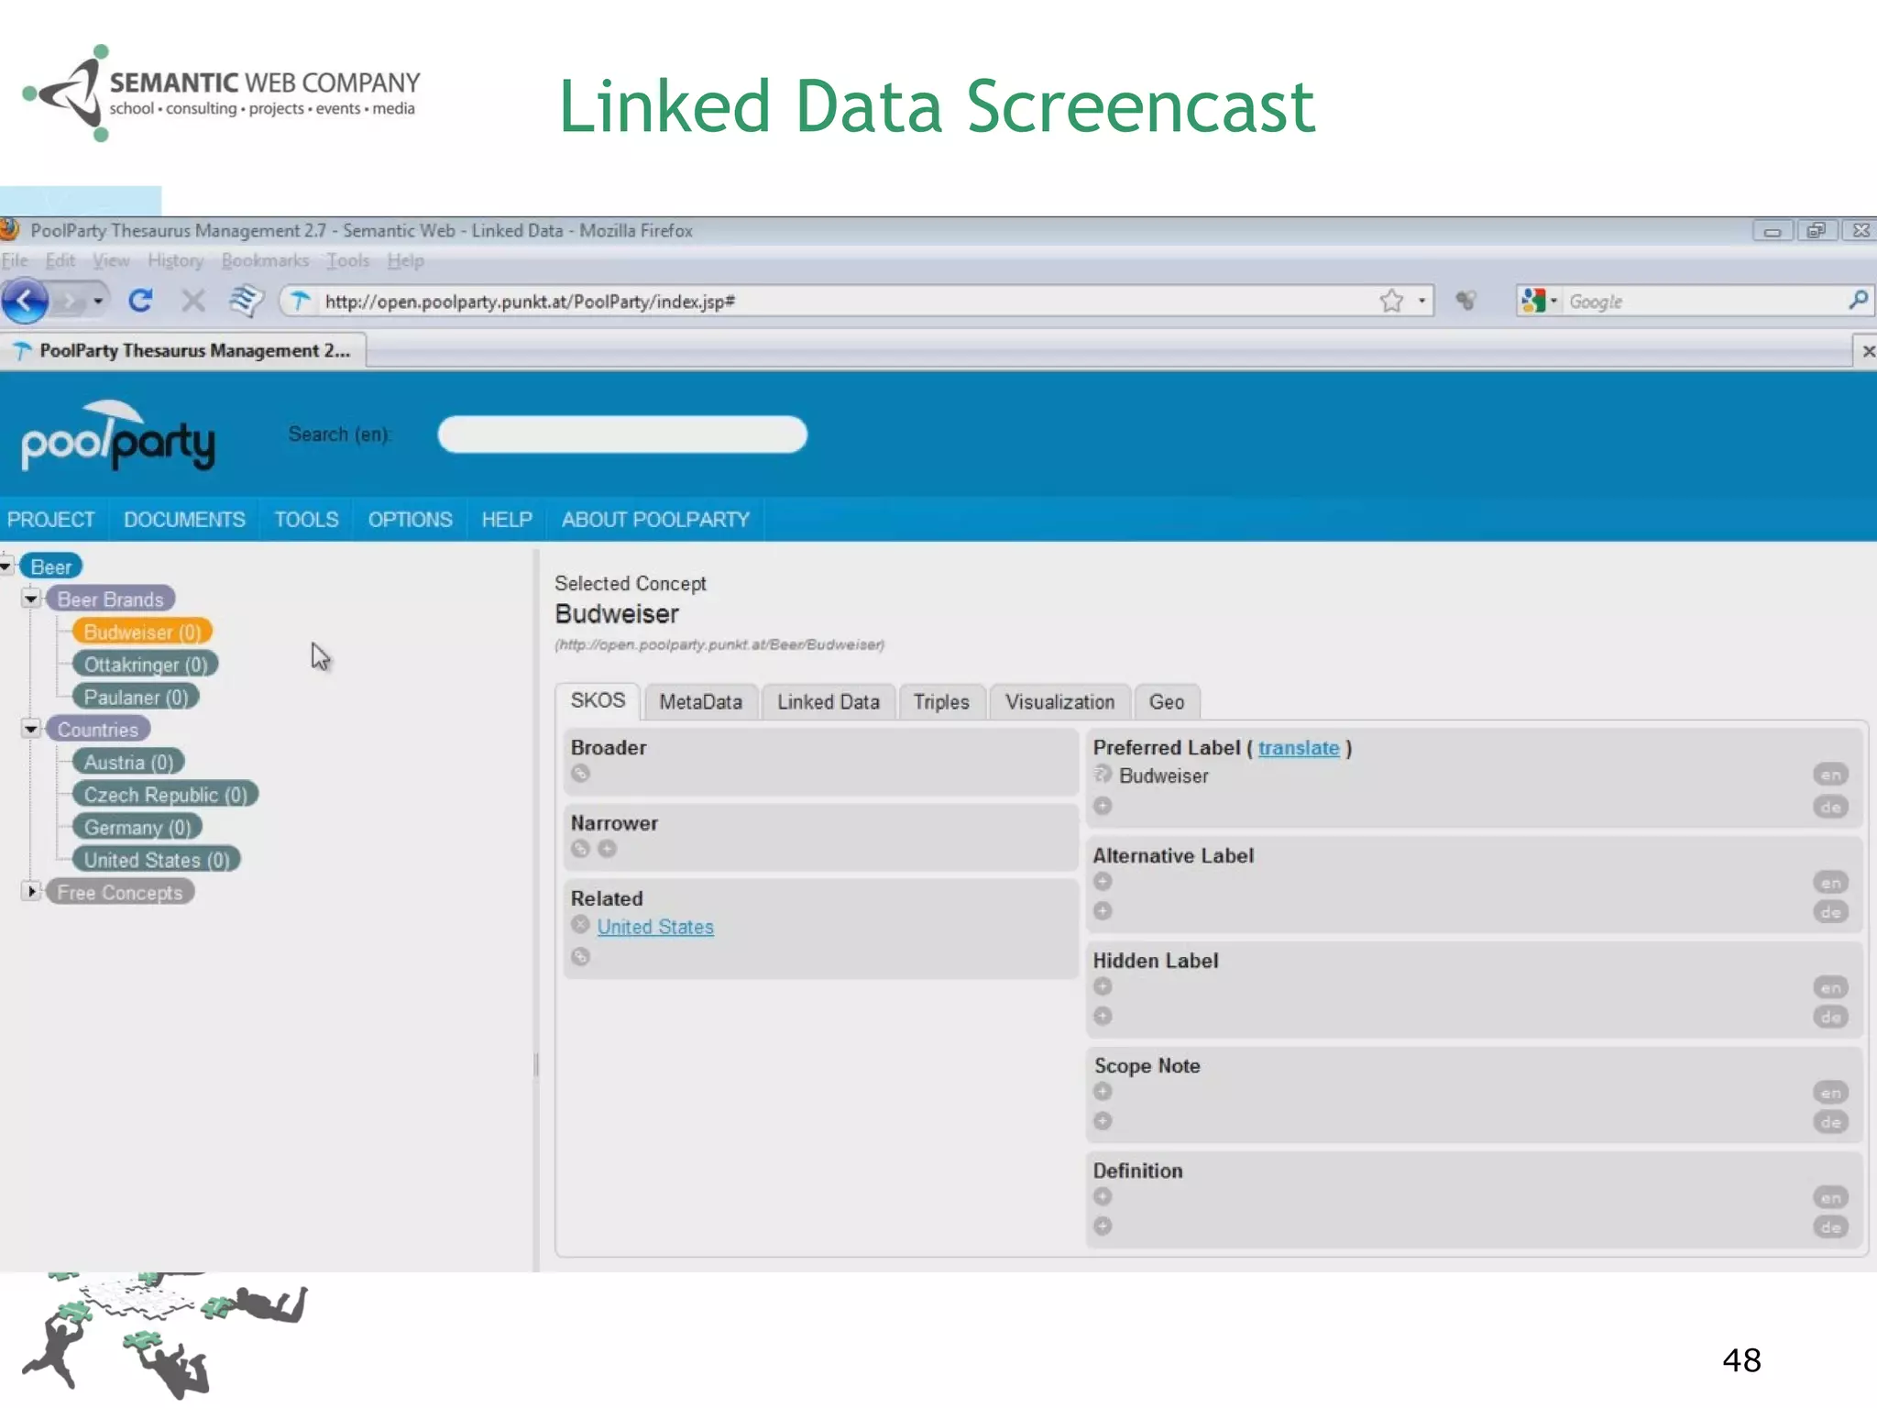This screenshot has width=1877, height=1408.
Task: Select the Countries node label
Action: click(98, 729)
